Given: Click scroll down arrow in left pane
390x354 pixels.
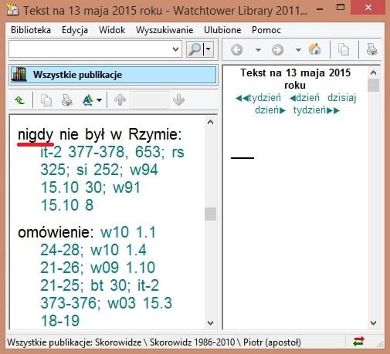Looking at the screenshot, I should 210,323.
